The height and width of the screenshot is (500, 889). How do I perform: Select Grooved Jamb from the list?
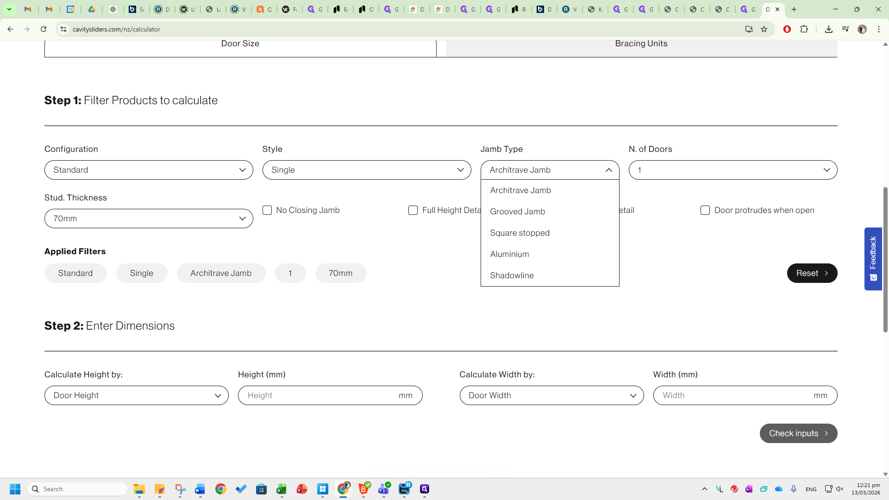tap(518, 212)
